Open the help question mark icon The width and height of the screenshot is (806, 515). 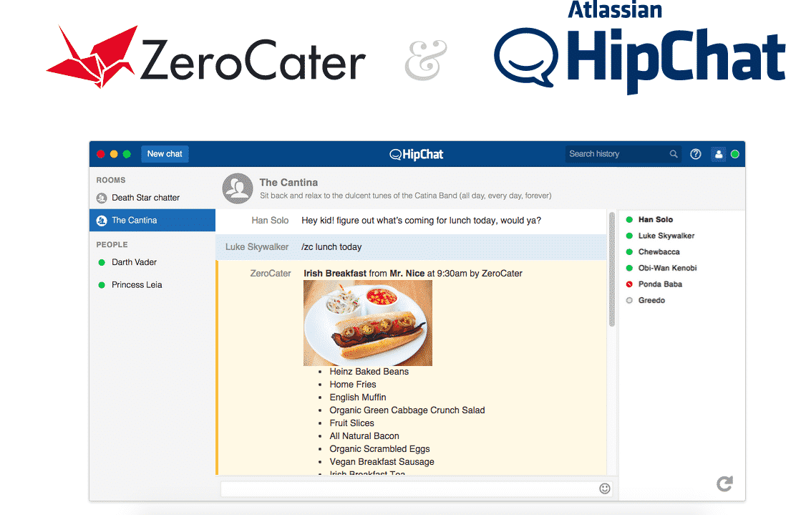[695, 153]
